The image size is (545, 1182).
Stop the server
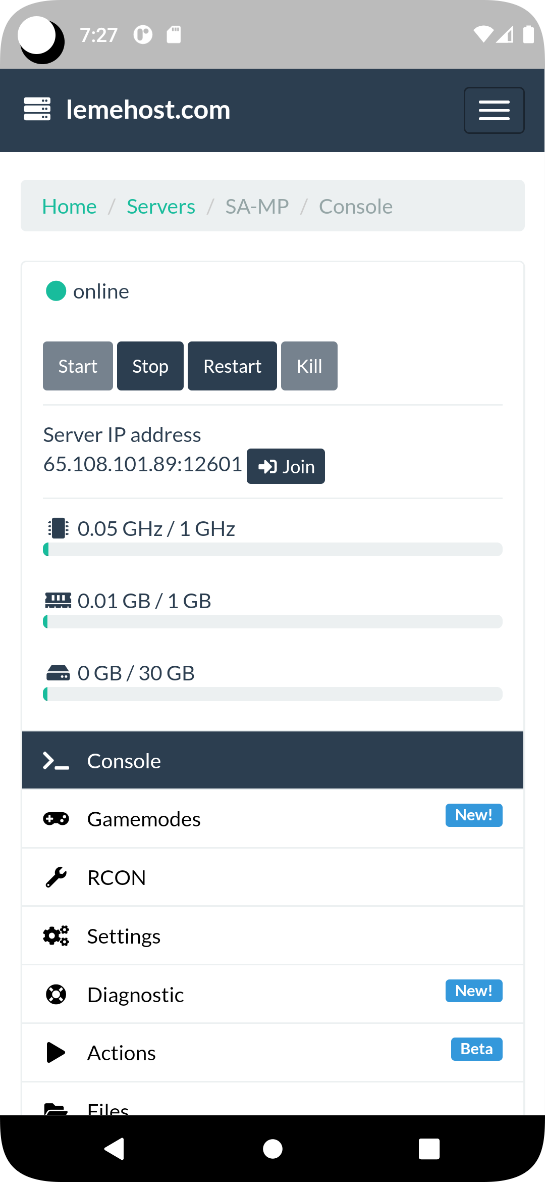point(150,366)
